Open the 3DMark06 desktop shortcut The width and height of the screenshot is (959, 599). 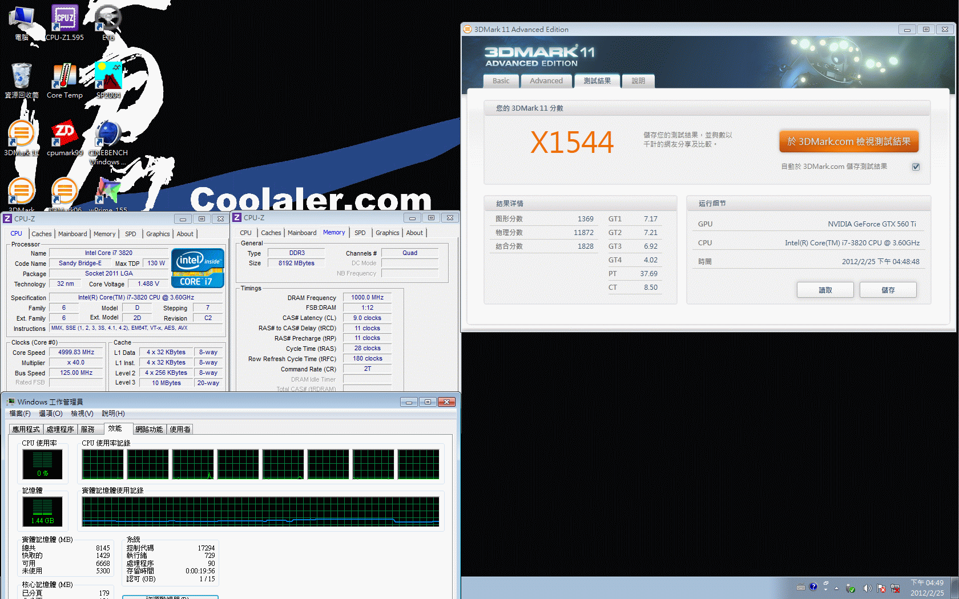click(x=65, y=194)
